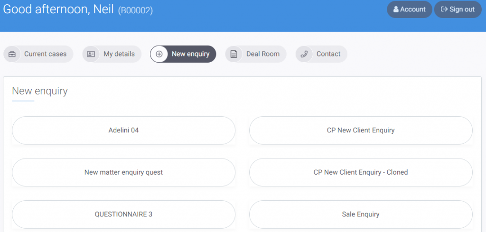The height and width of the screenshot is (232, 486).
Task: Click the phone icon beside Contact
Action: 304,54
